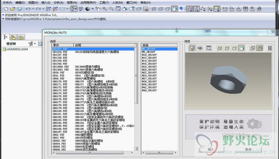279x159 pixels.
Task: Select GB41.PRT in the parts list
Action: click(x=59, y=75)
